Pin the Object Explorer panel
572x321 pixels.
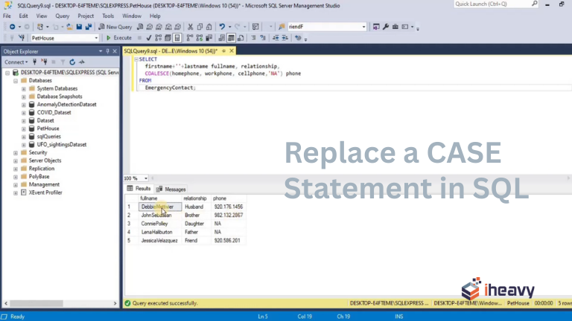(107, 51)
